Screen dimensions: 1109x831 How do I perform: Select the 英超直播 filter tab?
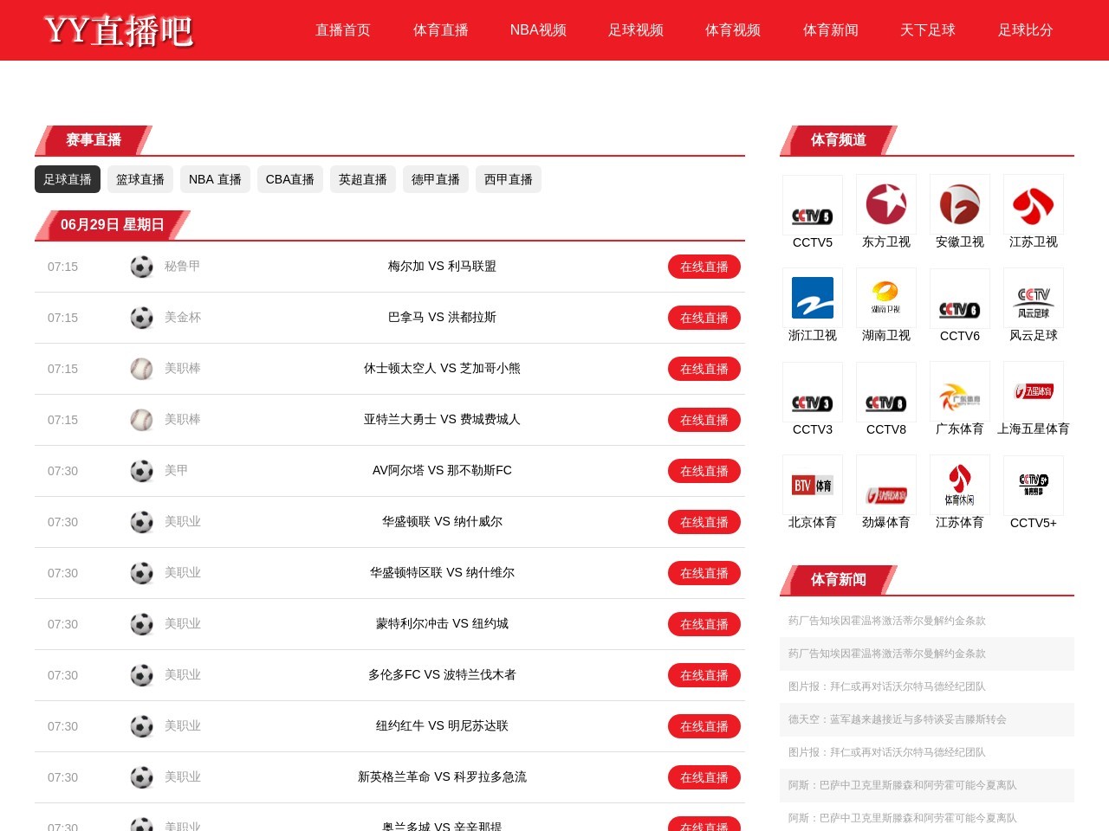pyautogui.click(x=363, y=179)
